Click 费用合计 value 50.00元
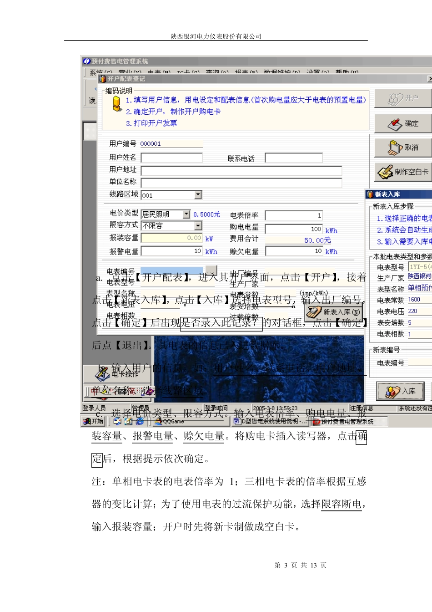Screen dimensions: 432x612 (317, 240)
